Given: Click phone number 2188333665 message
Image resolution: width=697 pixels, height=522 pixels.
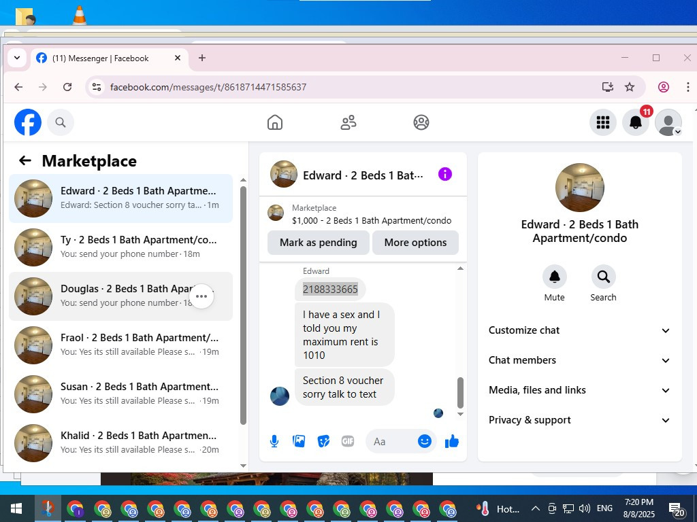Looking at the screenshot, I should (330, 290).
